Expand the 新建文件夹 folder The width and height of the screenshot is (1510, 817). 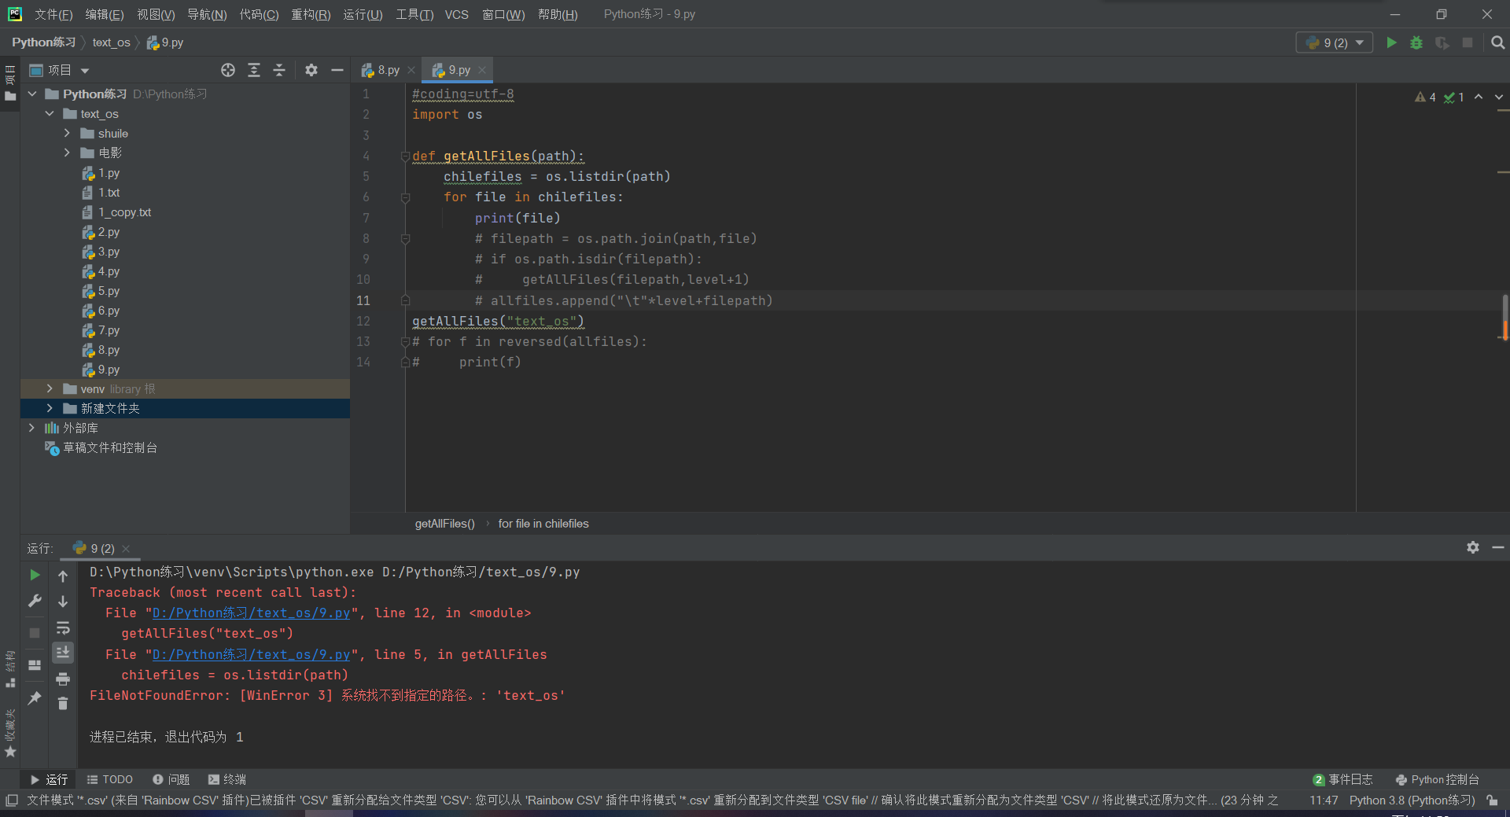pyautogui.click(x=50, y=408)
